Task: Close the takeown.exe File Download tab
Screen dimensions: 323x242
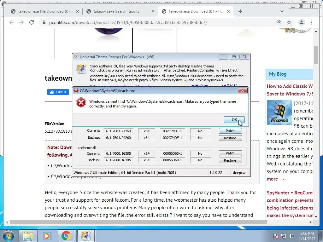Action: pyautogui.click(x=78, y=11)
